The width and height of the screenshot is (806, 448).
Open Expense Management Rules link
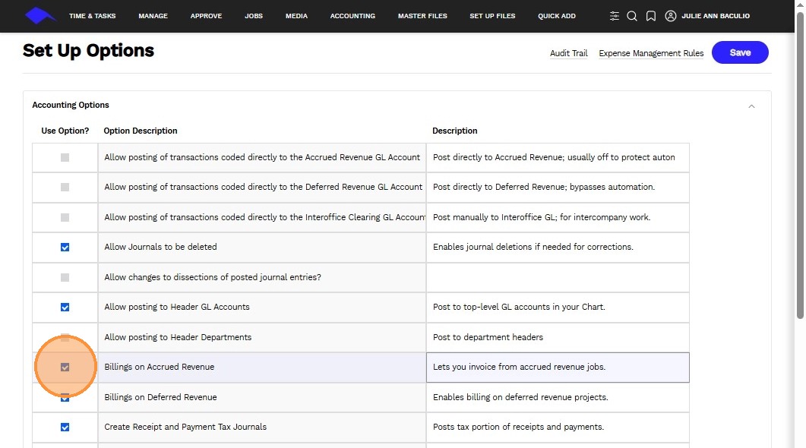coord(651,53)
